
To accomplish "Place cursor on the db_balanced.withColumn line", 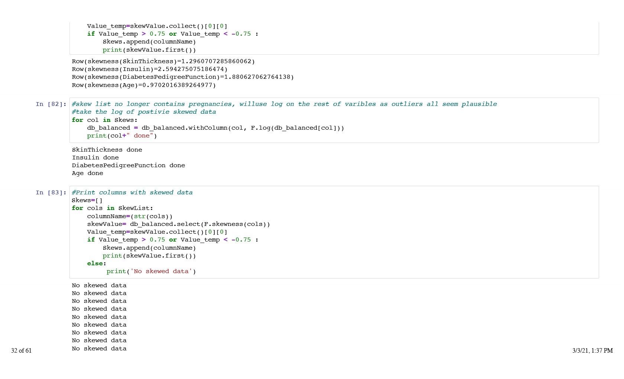I will [215, 128].
